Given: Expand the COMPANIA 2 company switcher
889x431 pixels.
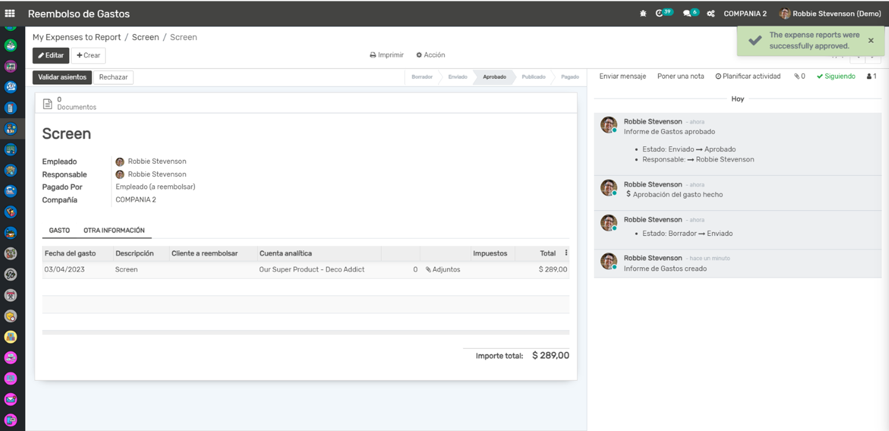Looking at the screenshot, I should click(x=745, y=13).
